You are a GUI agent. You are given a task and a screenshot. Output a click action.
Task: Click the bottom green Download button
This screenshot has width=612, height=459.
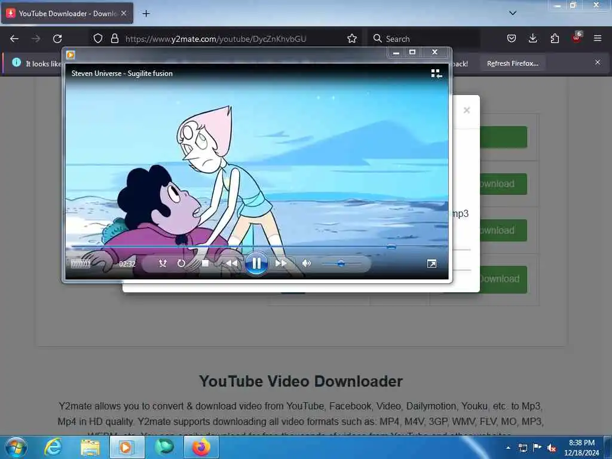[503, 279]
